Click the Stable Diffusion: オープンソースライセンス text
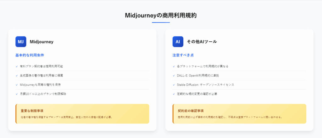Screen dimensions: 322x138 coord(205,85)
